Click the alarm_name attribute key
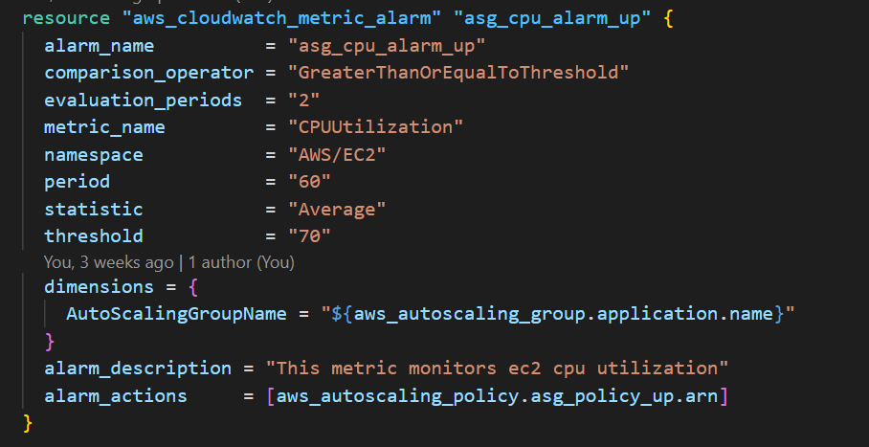The height and width of the screenshot is (447, 869). point(99,46)
